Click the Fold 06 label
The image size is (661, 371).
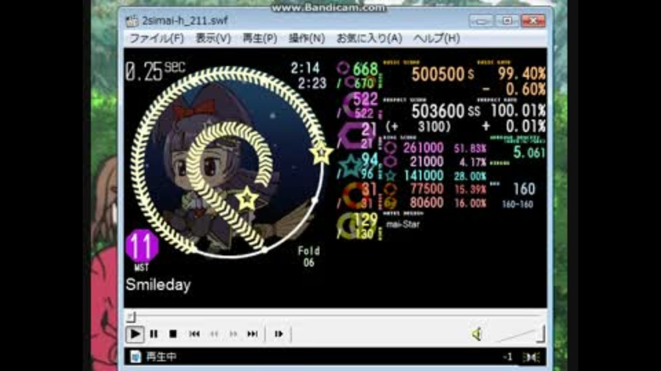(308, 257)
